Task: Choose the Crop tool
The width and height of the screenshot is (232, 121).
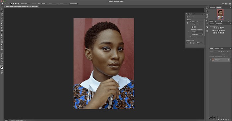Action: tap(2, 18)
